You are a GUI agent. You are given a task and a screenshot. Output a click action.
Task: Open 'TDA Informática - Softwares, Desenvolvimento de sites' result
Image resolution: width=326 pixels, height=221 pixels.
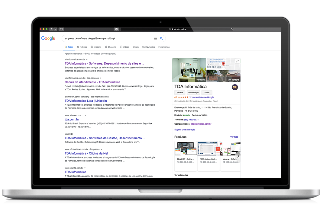pyautogui.click(x=104, y=64)
